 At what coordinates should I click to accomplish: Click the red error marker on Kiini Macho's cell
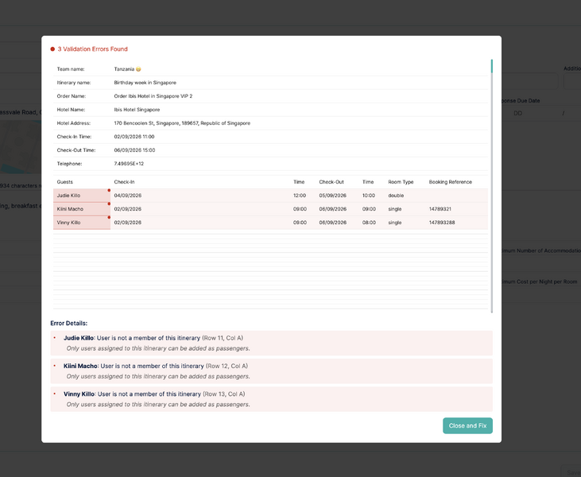[109, 204]
